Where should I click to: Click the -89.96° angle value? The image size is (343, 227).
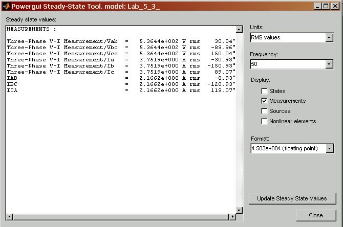(x=223, y=48)
